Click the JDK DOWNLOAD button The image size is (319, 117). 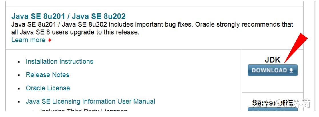[272, 70]
